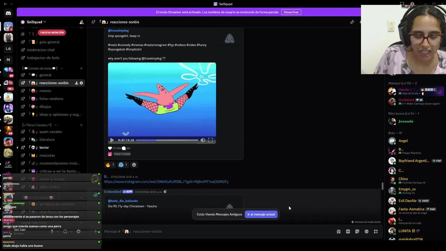
Task: Open microphone options dropdown arrow
Action: [x=57, y=231]
